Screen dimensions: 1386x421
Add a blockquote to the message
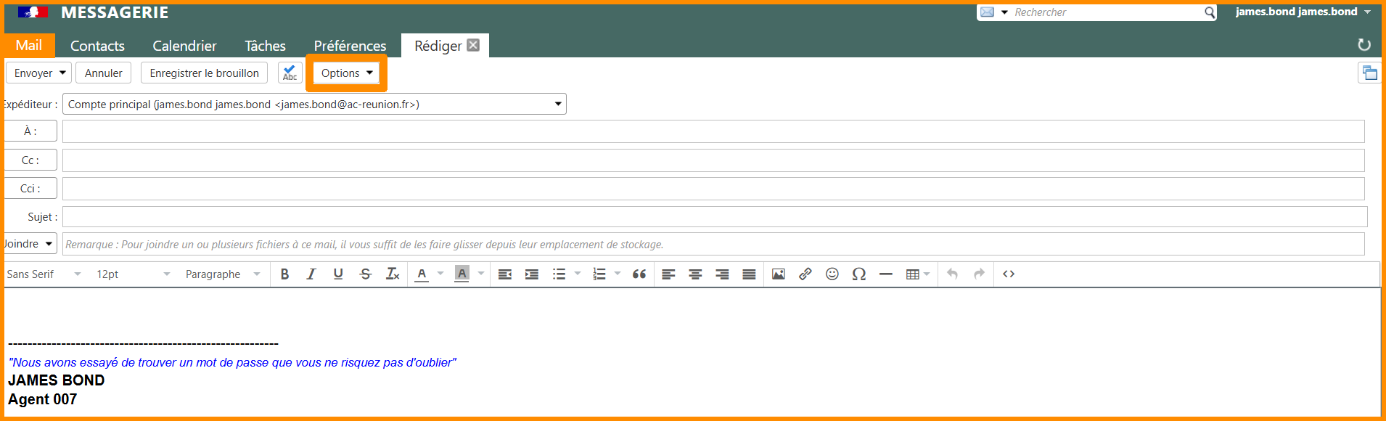[639, 274]
